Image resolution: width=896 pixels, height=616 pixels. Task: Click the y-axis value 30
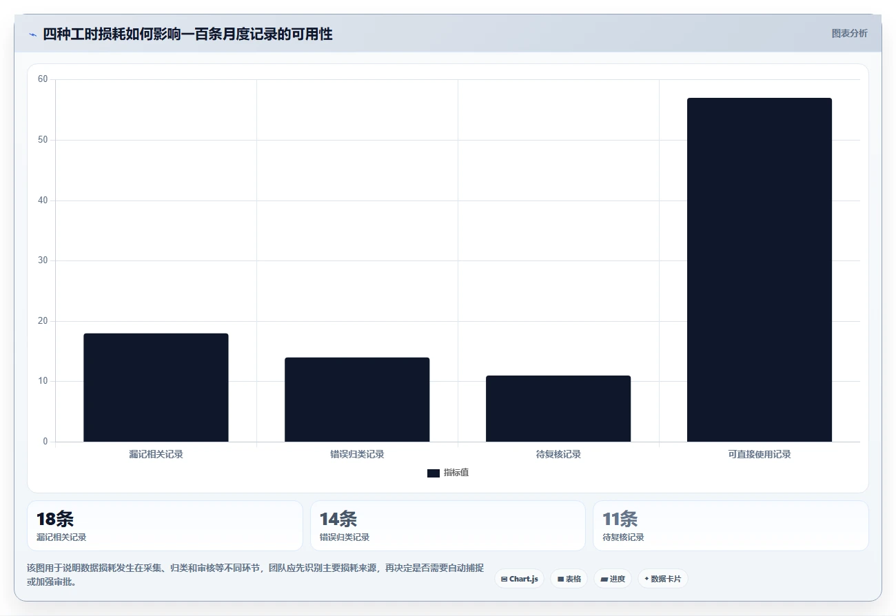pos(43,260)
